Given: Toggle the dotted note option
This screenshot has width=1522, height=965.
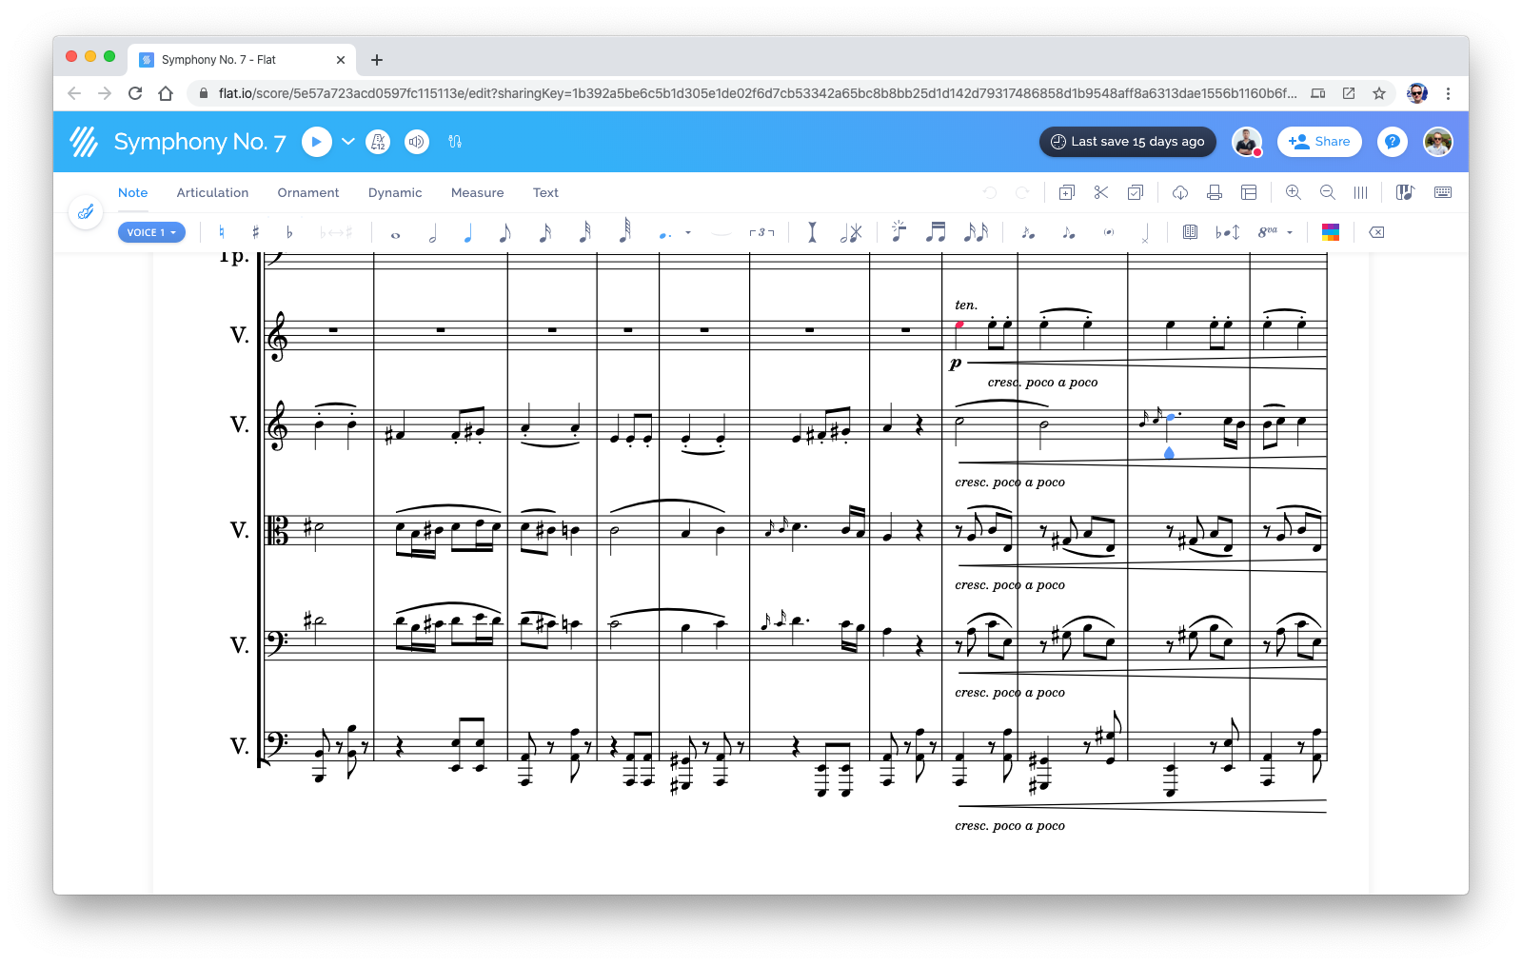Looking at the screenshot, I should pyautogui.click(x=665, y=233).
